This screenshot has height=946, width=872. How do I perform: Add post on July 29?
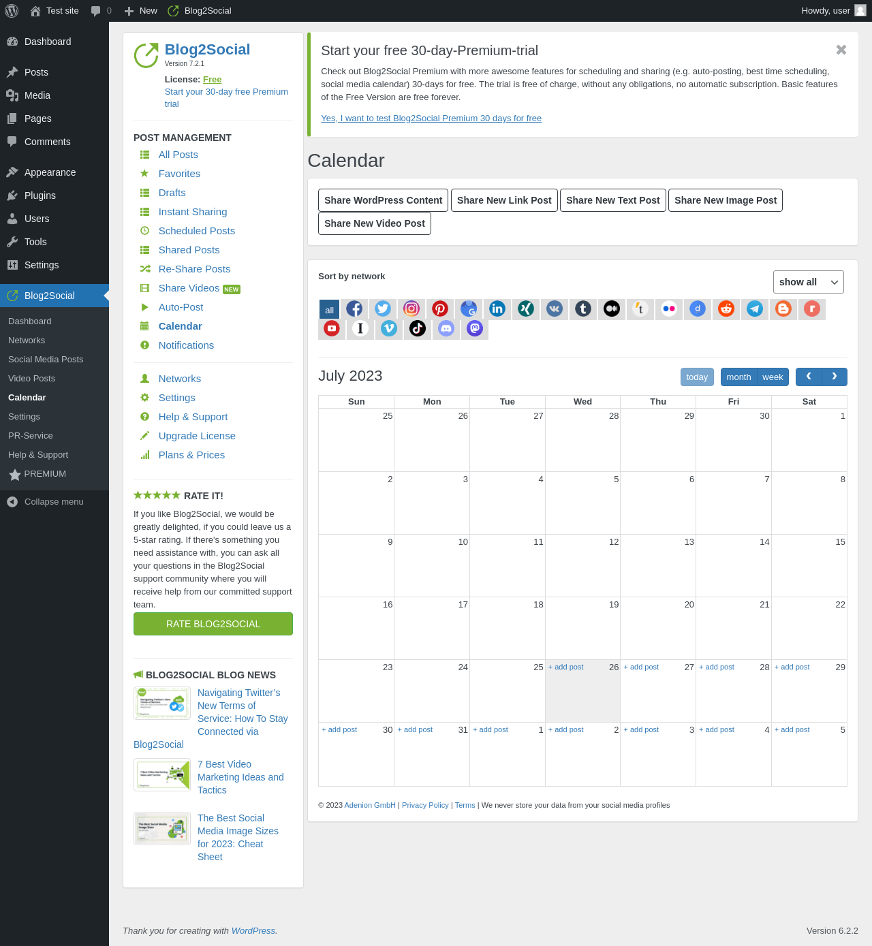point(792,667)
